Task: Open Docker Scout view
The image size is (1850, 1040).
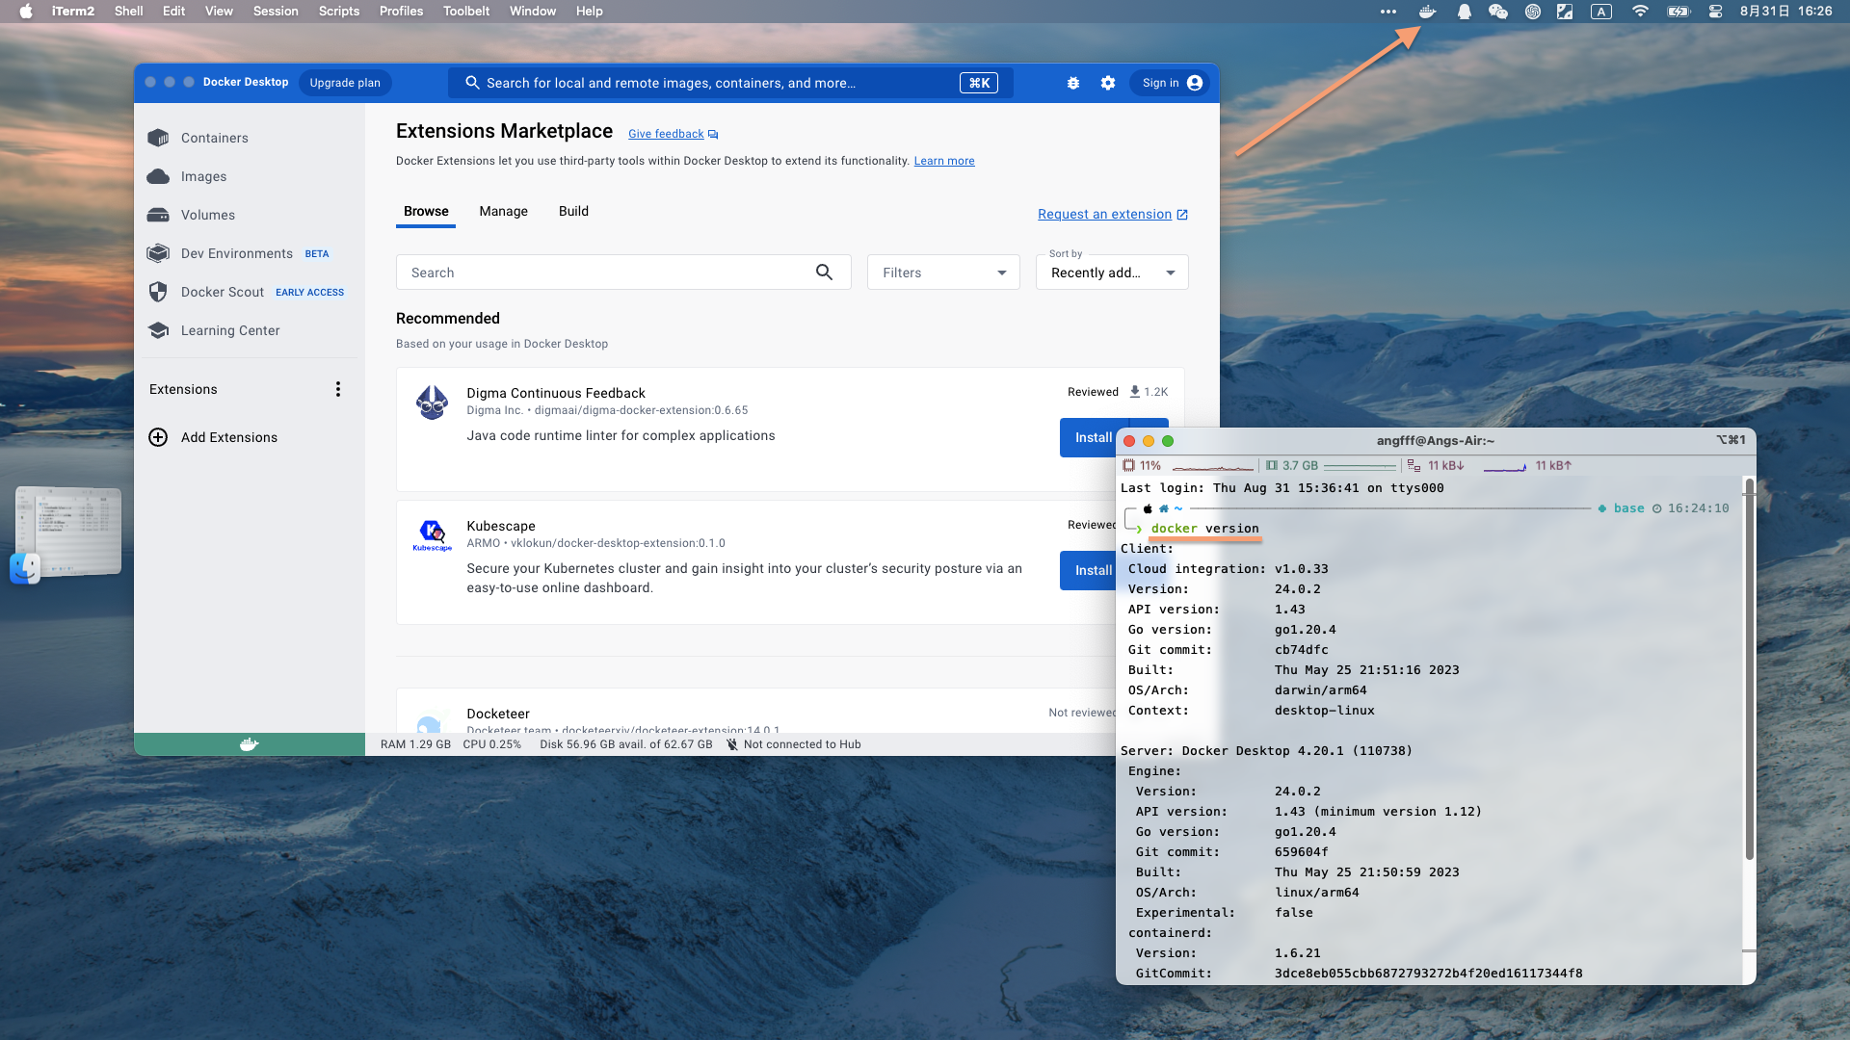Action: [x=222, y=292]
